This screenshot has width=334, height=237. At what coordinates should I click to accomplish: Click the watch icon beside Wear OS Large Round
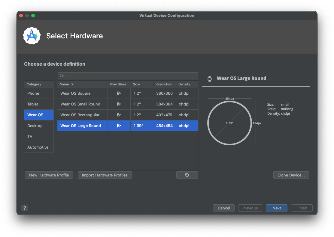(210, 79)
